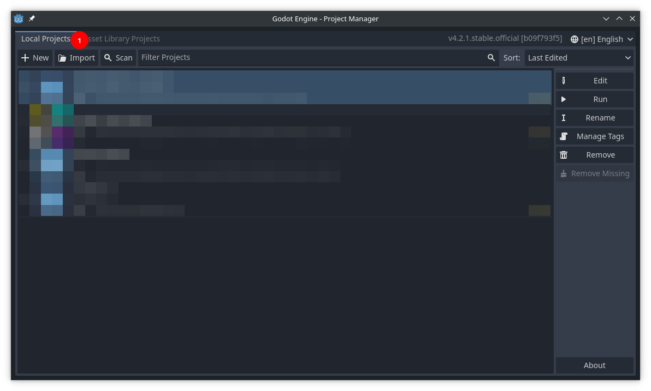Click the folder icon on Import
This screenshot has width=651, height=391.
pos(62,58)
